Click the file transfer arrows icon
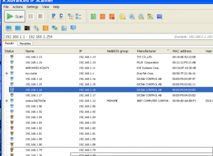 [36, 28]
